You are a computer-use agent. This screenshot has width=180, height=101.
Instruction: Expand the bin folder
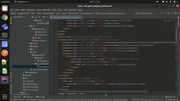pos(19,93)
